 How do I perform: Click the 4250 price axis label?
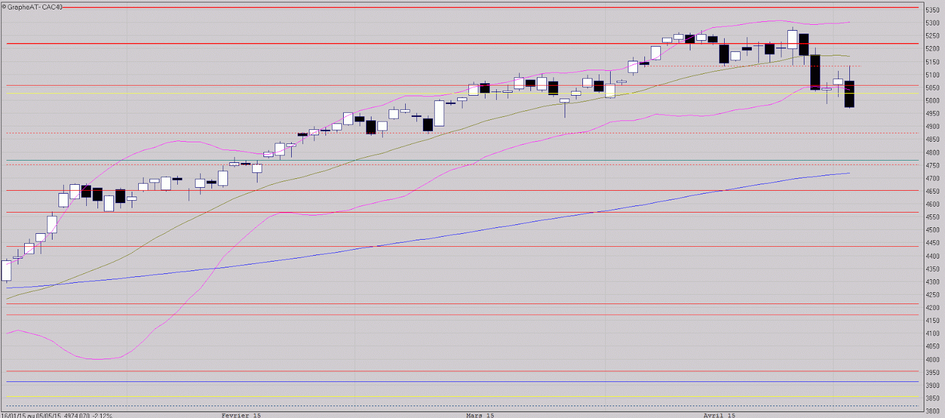tap(933, 295)
